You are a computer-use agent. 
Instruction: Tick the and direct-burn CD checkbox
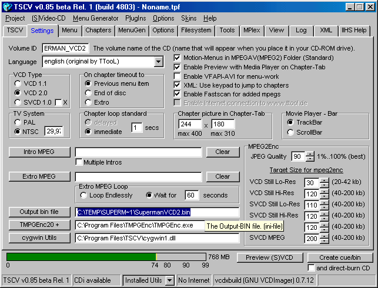311,268
